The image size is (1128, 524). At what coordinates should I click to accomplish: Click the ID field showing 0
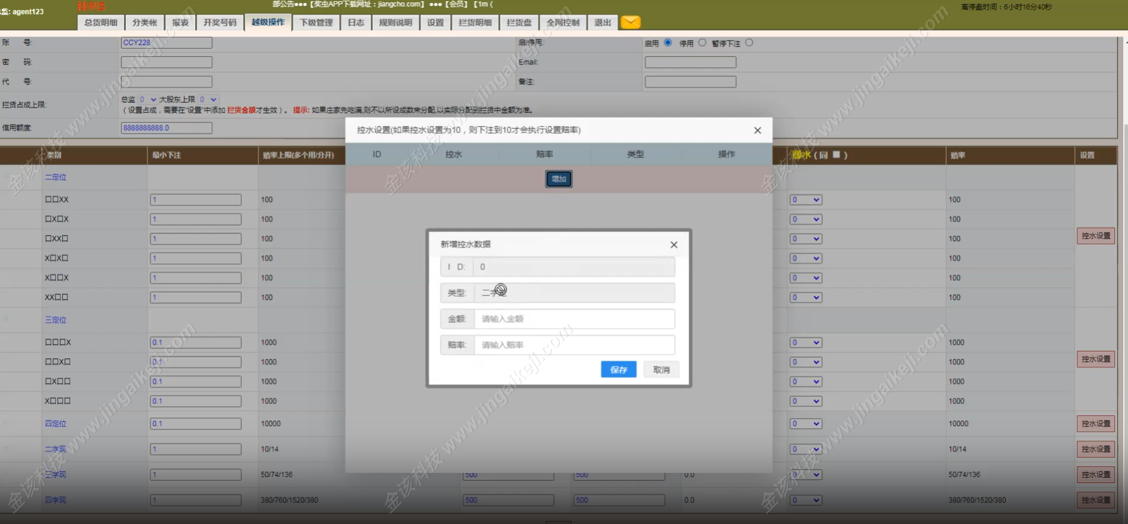(x=574, y=267)
